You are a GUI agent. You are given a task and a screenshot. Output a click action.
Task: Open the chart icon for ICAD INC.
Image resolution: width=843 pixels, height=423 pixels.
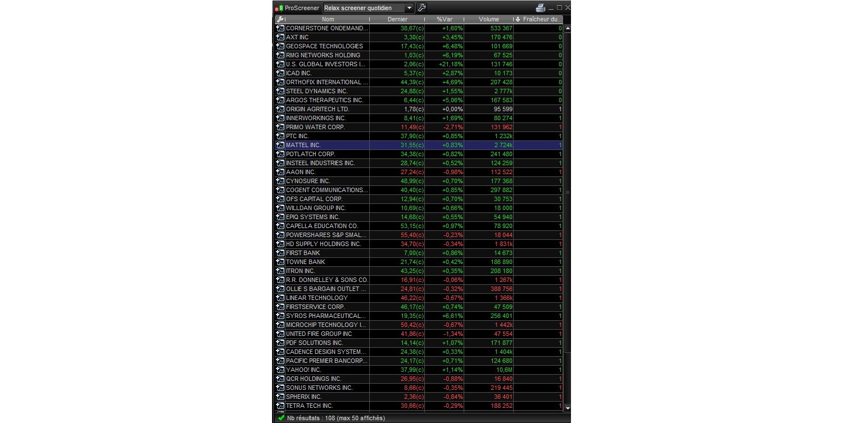click(x=280, y=73)
